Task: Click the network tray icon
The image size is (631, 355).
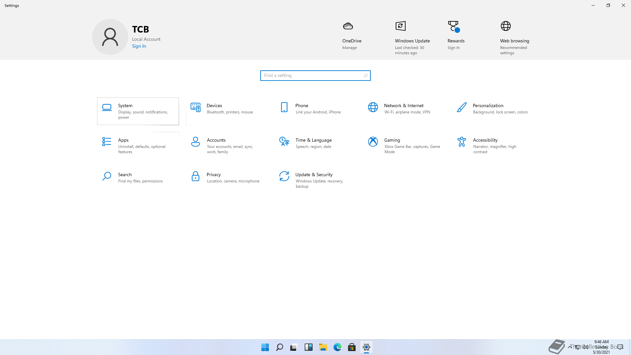Action: (x=577, y=347)
